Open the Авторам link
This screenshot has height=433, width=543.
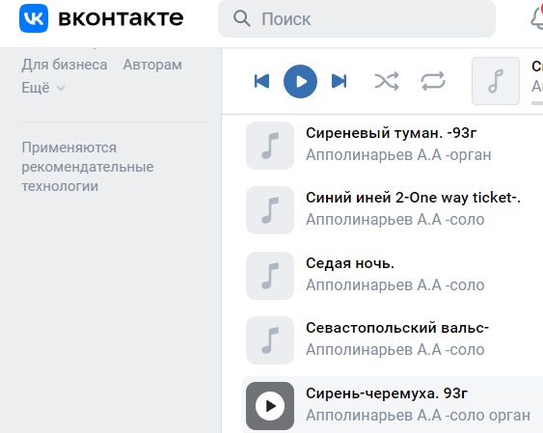tap(152, 65)
